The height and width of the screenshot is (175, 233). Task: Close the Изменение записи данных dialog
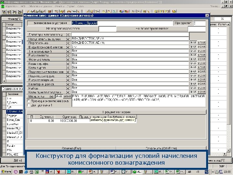[207, 16]
